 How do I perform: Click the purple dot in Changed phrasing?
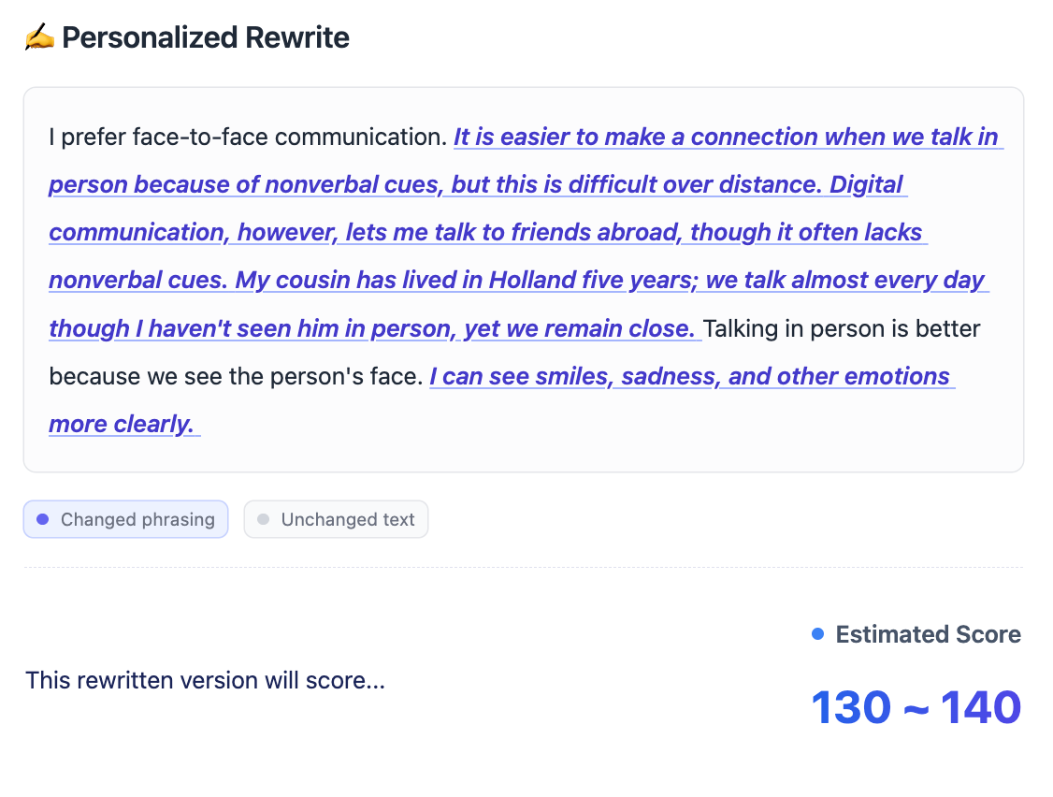pyautogui.click(x=42, y=519)
